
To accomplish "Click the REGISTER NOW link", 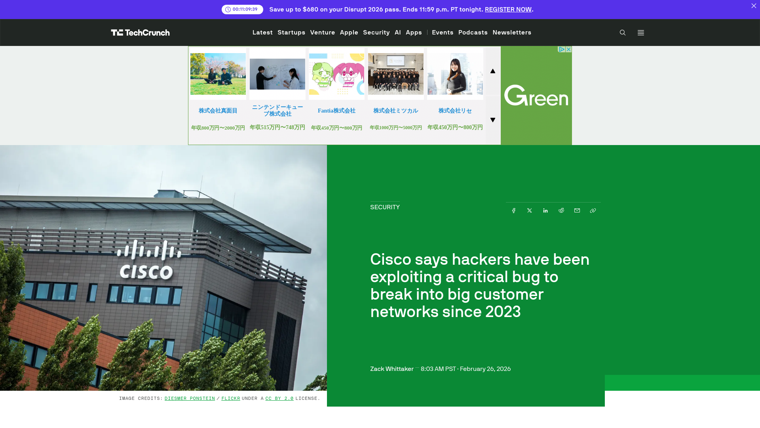I will coord(508,9).
